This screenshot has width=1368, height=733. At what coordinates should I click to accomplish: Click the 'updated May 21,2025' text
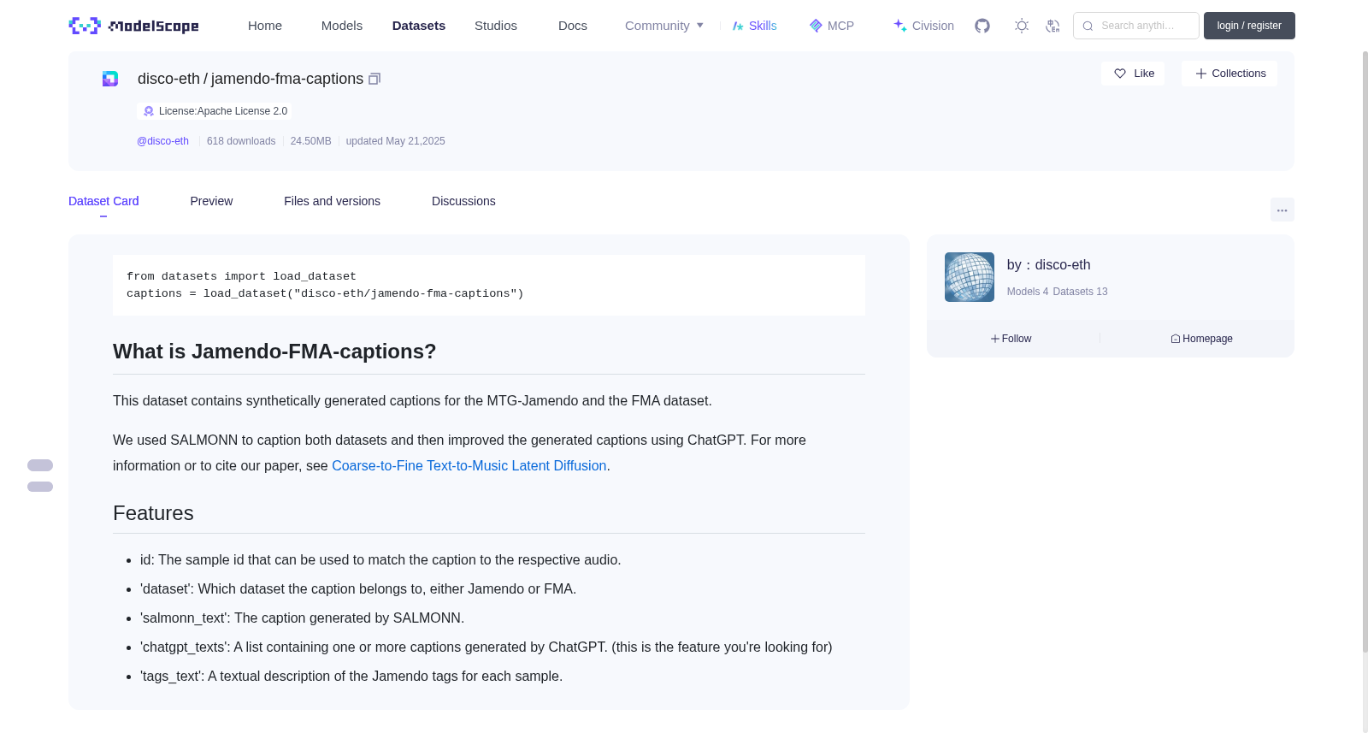[396, 141]
